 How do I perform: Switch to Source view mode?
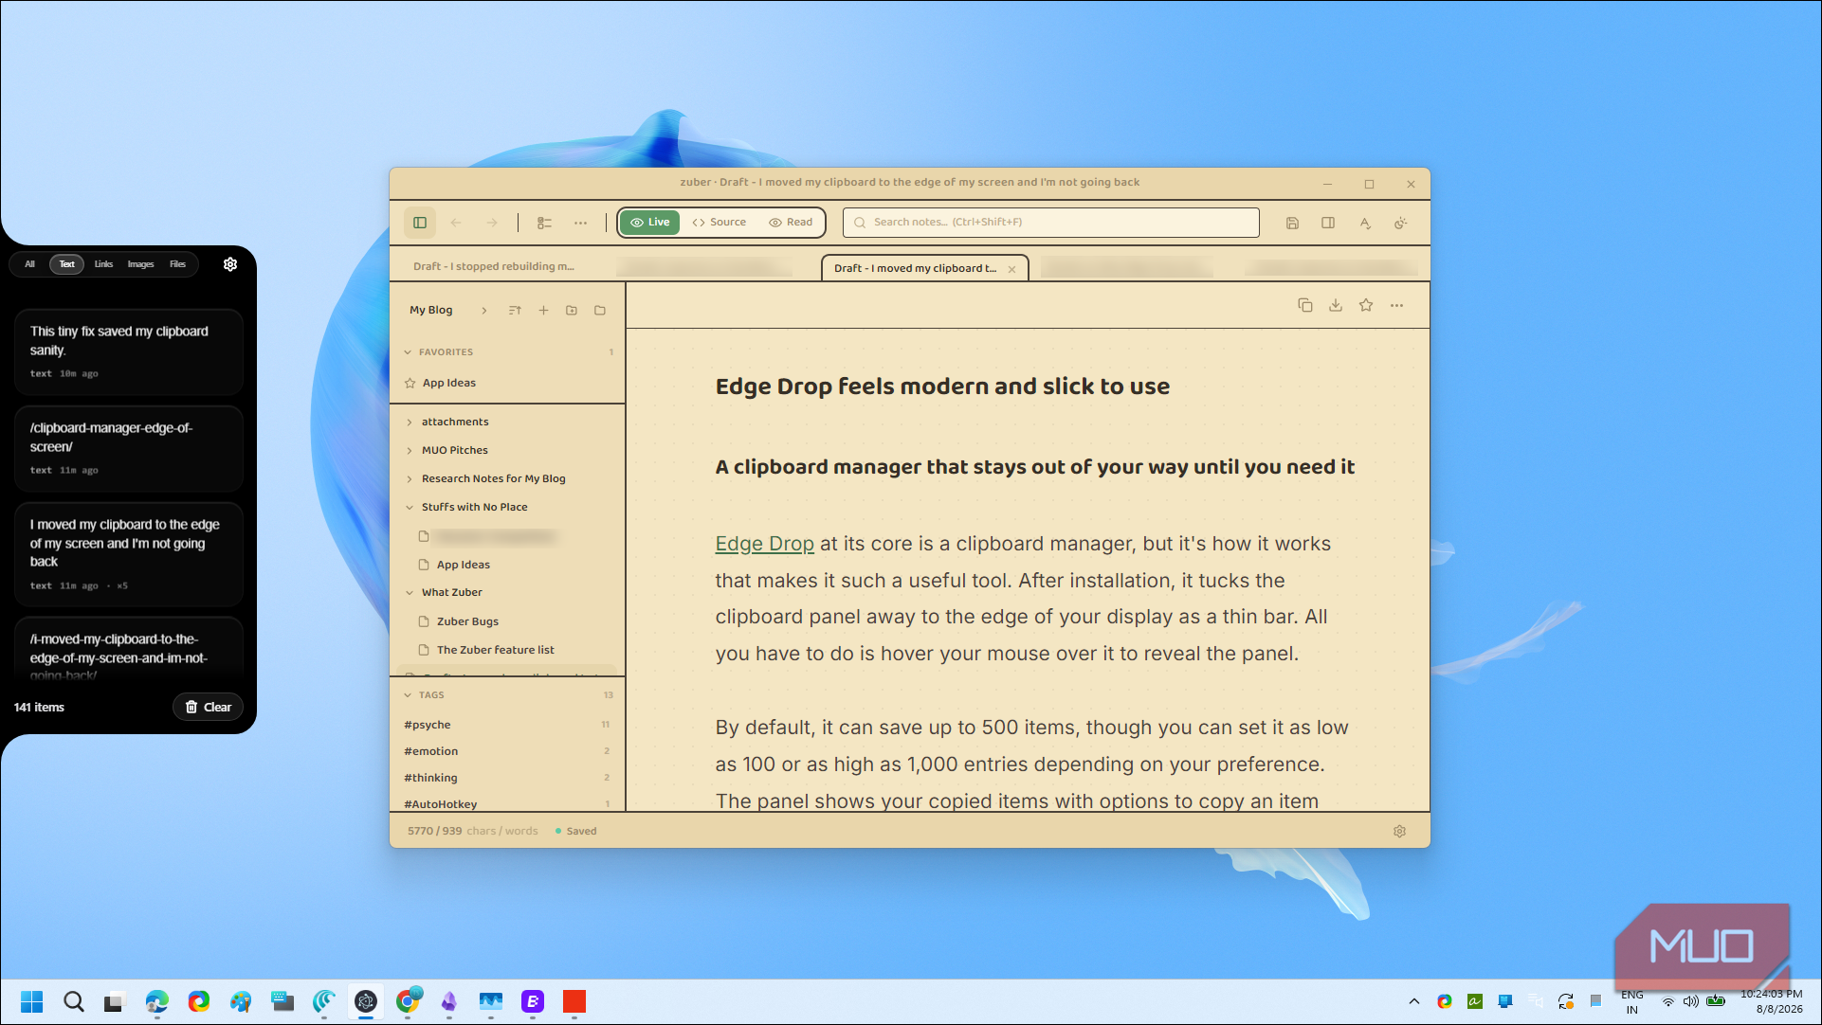click(x=720, y=223)
